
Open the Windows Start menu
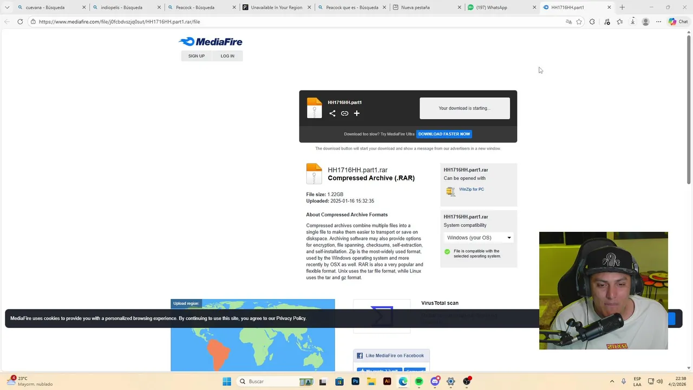coord(227,381)
